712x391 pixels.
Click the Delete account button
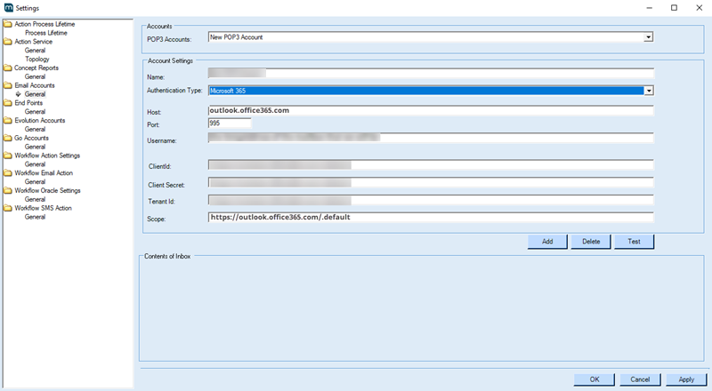[x=591, y=242]
